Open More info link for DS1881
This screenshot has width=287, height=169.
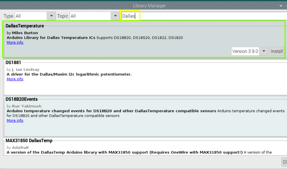coord(15,79)
